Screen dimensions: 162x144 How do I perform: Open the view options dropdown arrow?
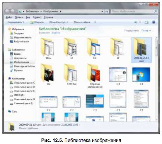(140, 22)
